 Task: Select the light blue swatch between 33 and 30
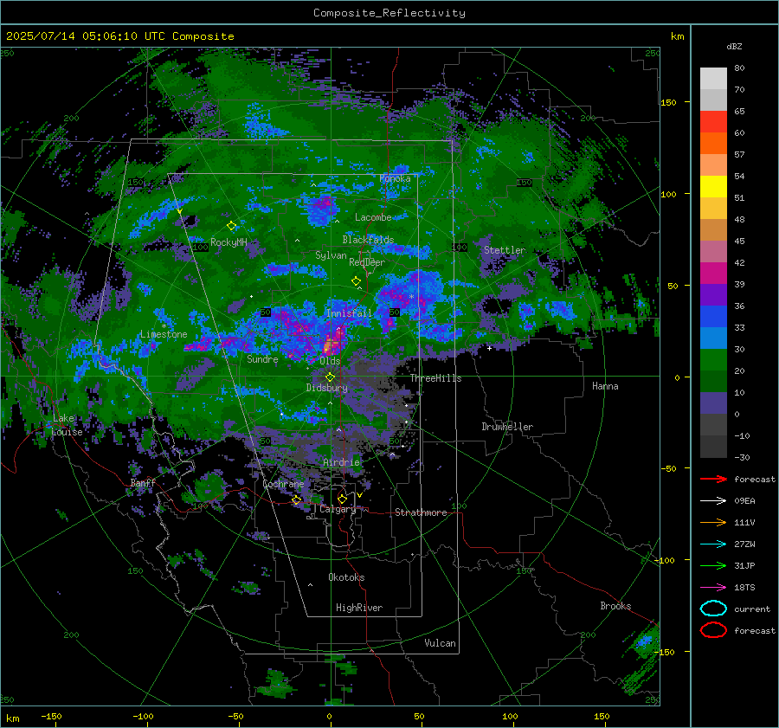pos(713,338)
